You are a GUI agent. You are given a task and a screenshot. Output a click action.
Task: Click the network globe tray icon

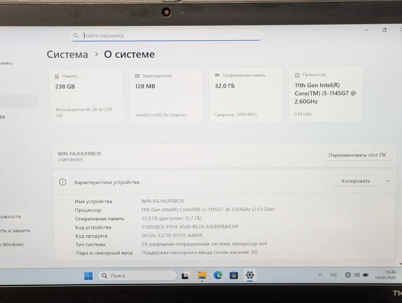click(x=348, y=275)
